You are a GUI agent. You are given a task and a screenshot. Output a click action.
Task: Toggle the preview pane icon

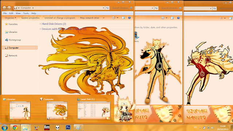pyautogui.click(x=123, y=18)
